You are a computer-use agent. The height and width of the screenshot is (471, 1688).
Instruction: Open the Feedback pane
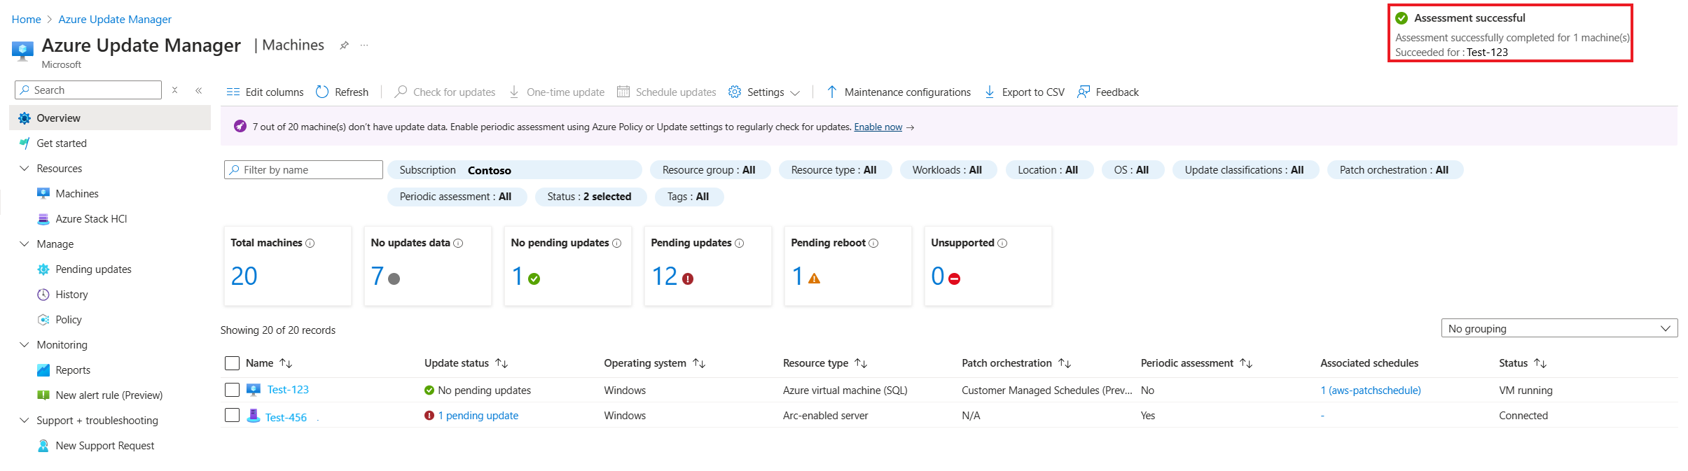click(x=1108, y=92)
